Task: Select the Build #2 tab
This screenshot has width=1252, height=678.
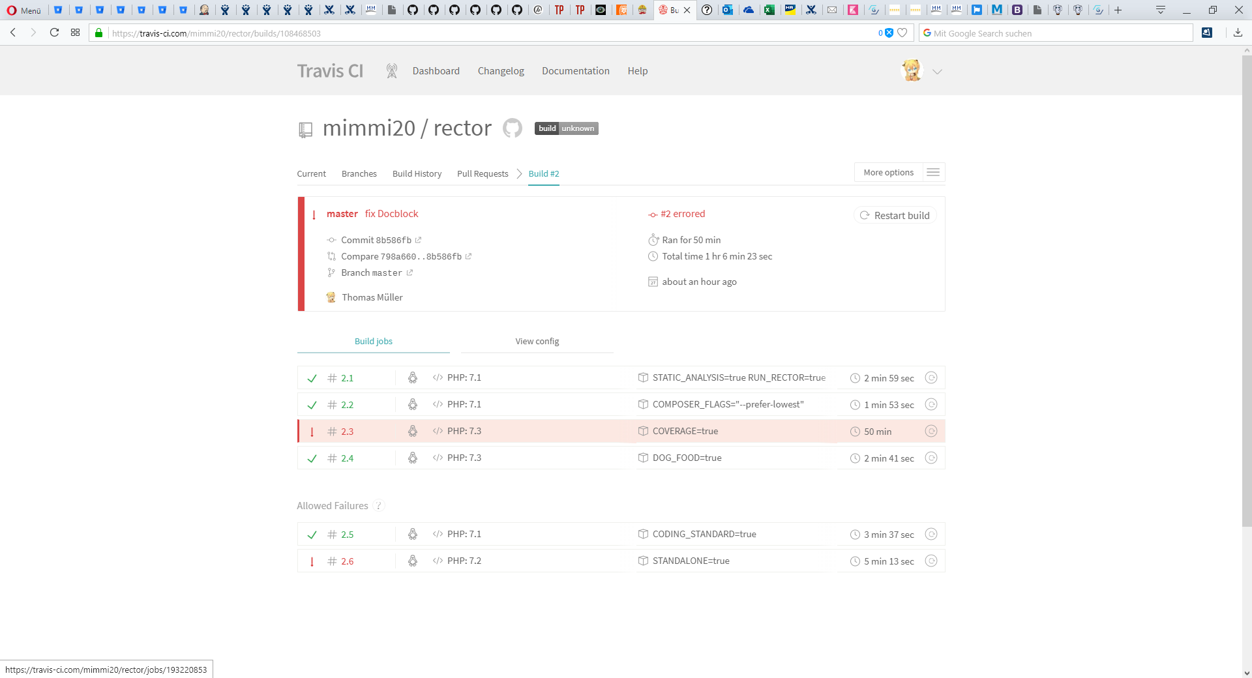Action: point(544,173)
